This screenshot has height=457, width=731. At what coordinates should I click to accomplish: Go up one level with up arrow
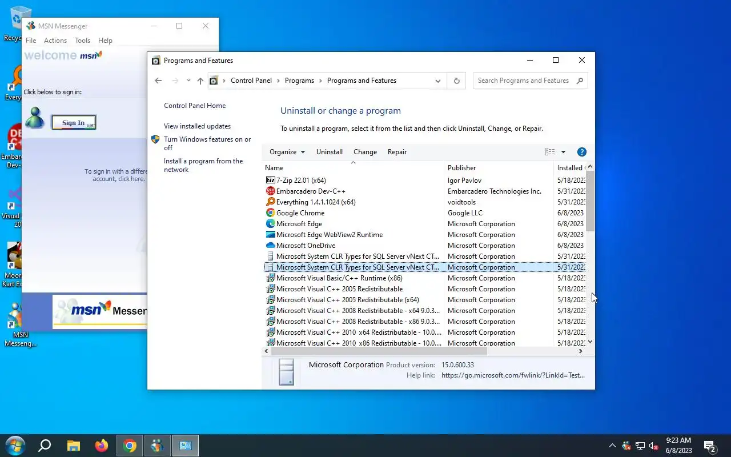pos(200,81)
